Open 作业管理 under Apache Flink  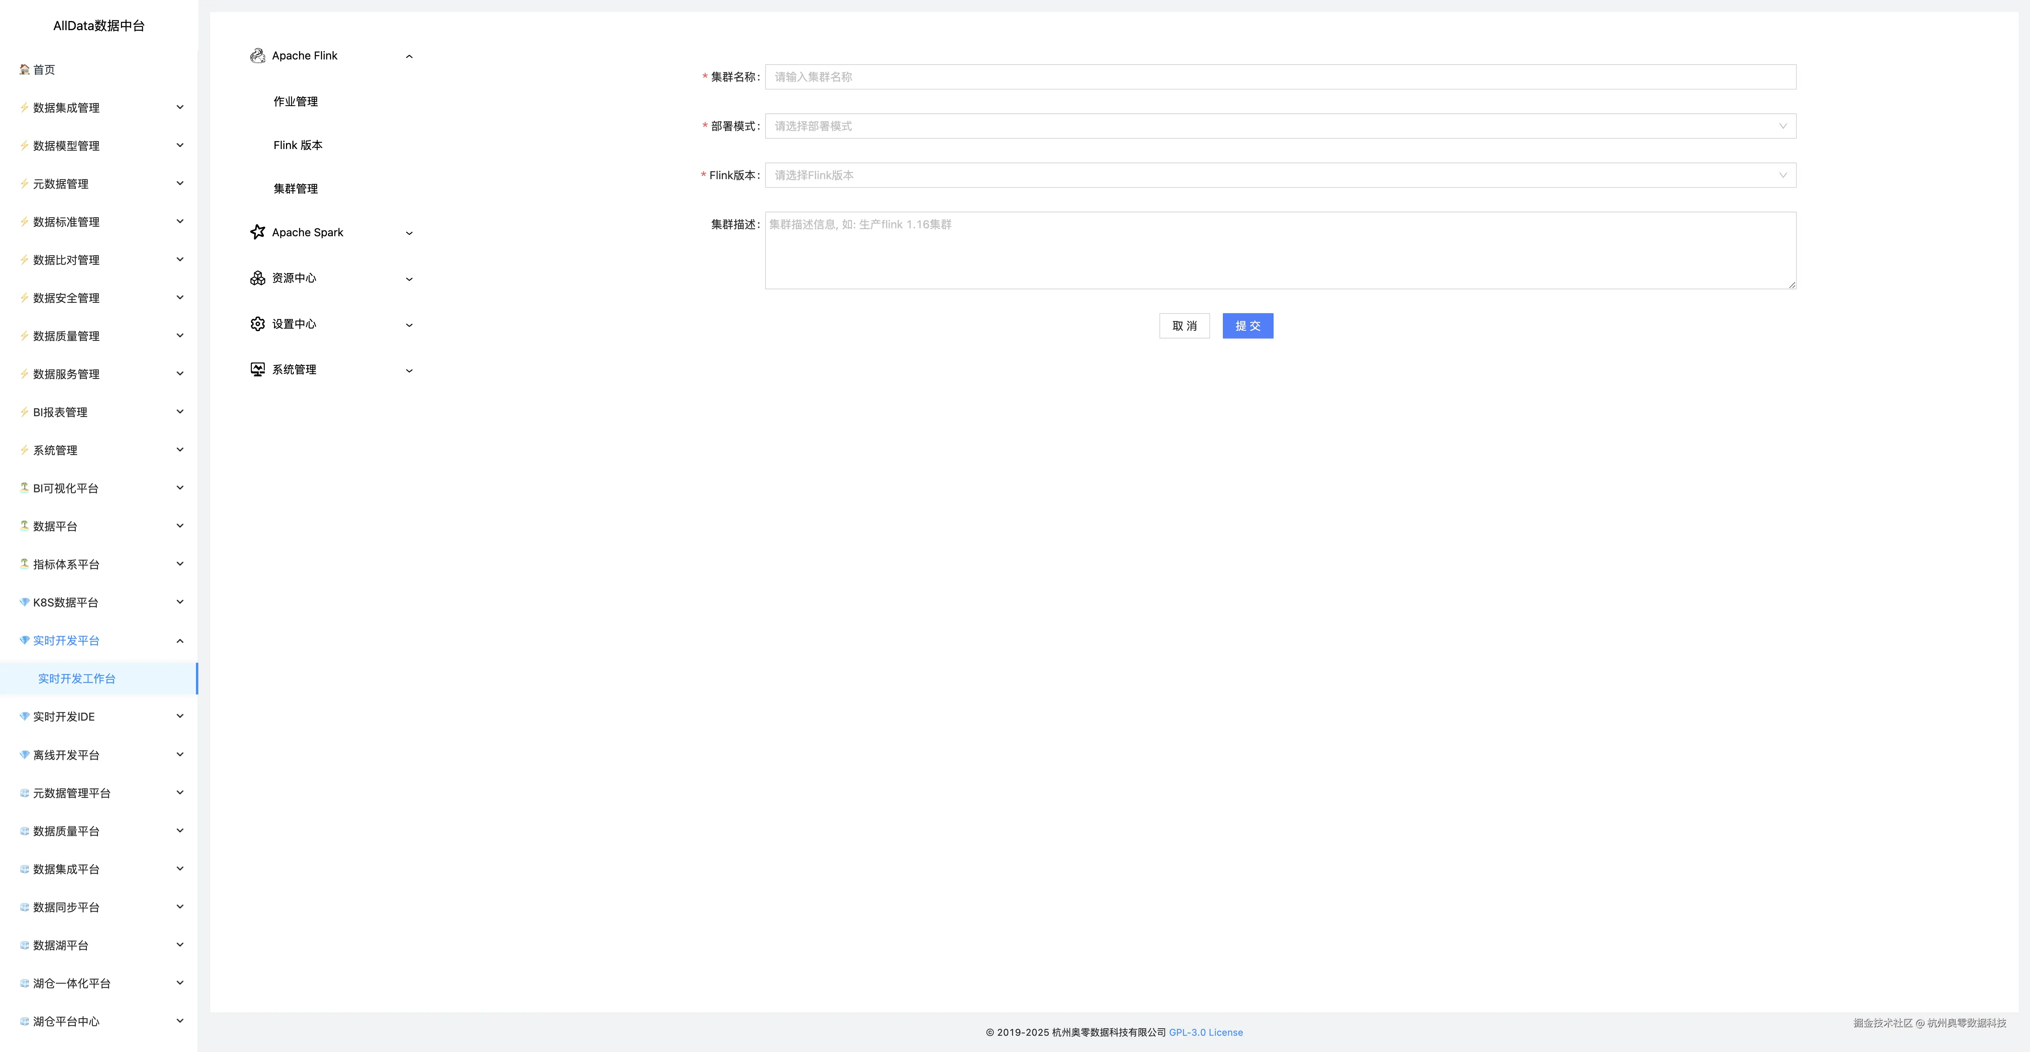[x=295, y=101]
